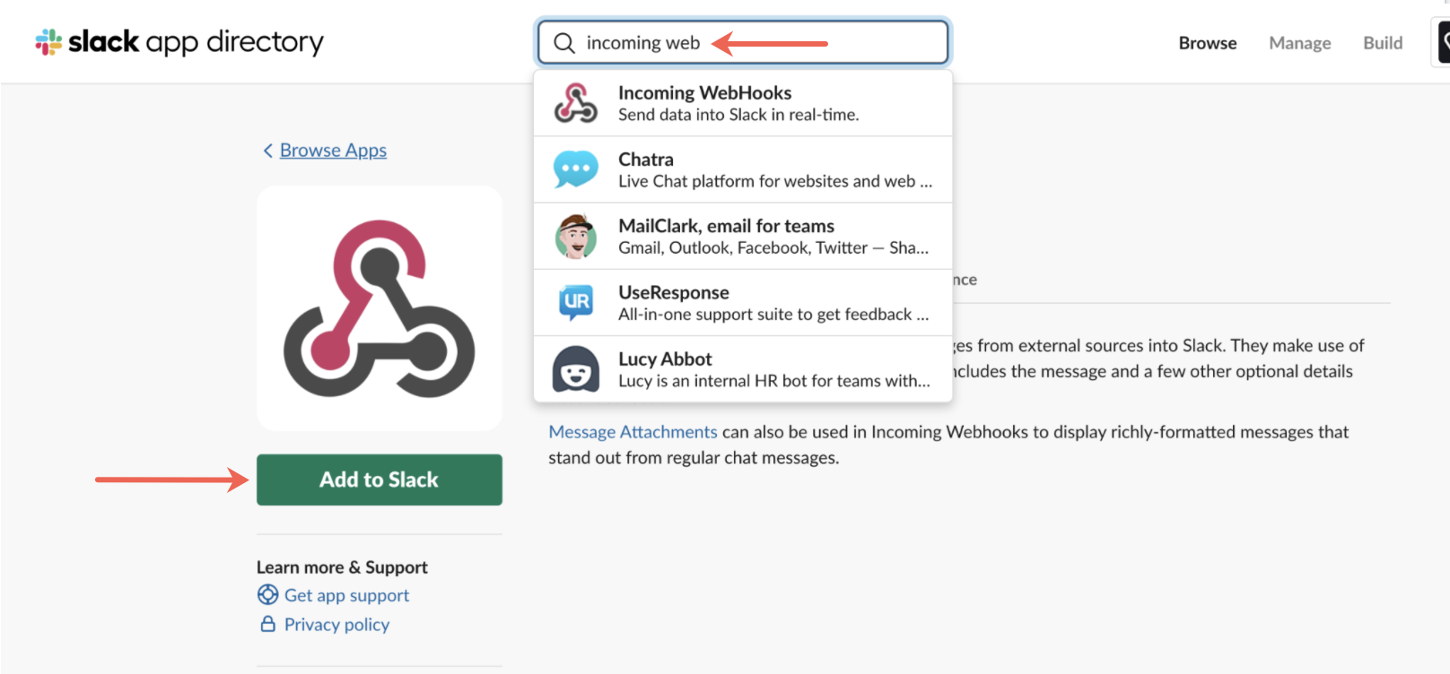1450x674 pixels.
Task: Click the green Add to Slack button
Action: tap(380, 480)
